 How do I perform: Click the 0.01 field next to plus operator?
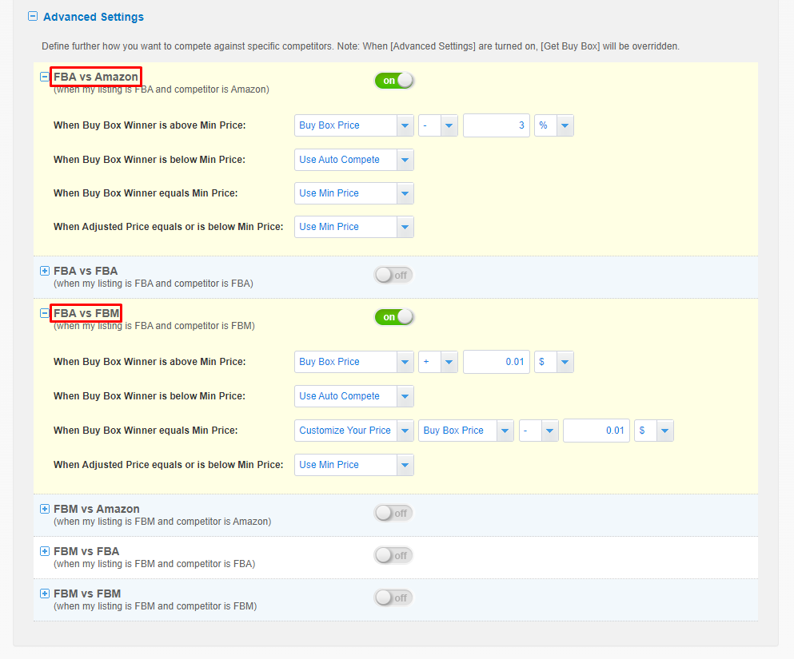click(x=497, y=362)
